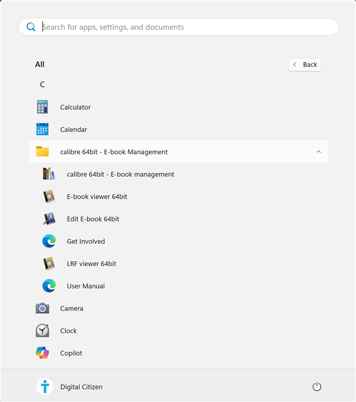Select the Copilot label
Viewport: 356px width, 402px height.
click(71, 353)
